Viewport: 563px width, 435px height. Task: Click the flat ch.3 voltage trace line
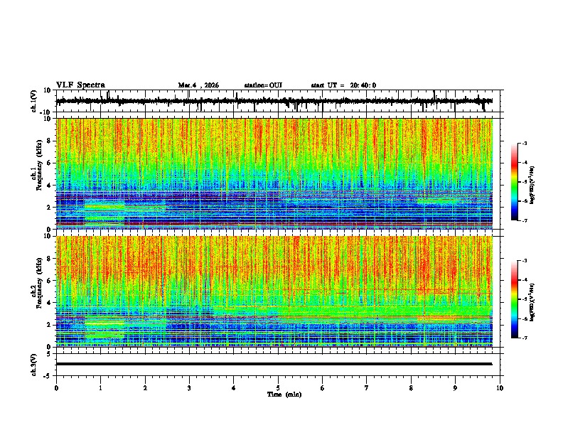click(274, 364)
